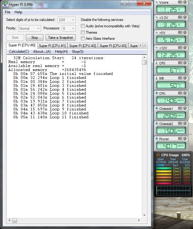Click output scroll up arrow
This screenshot has width=193, height=229.
(144, 57)
